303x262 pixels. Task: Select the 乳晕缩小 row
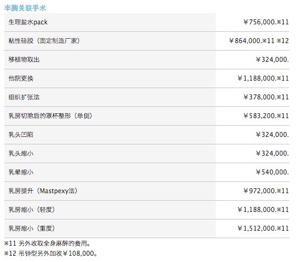point(147,172)
